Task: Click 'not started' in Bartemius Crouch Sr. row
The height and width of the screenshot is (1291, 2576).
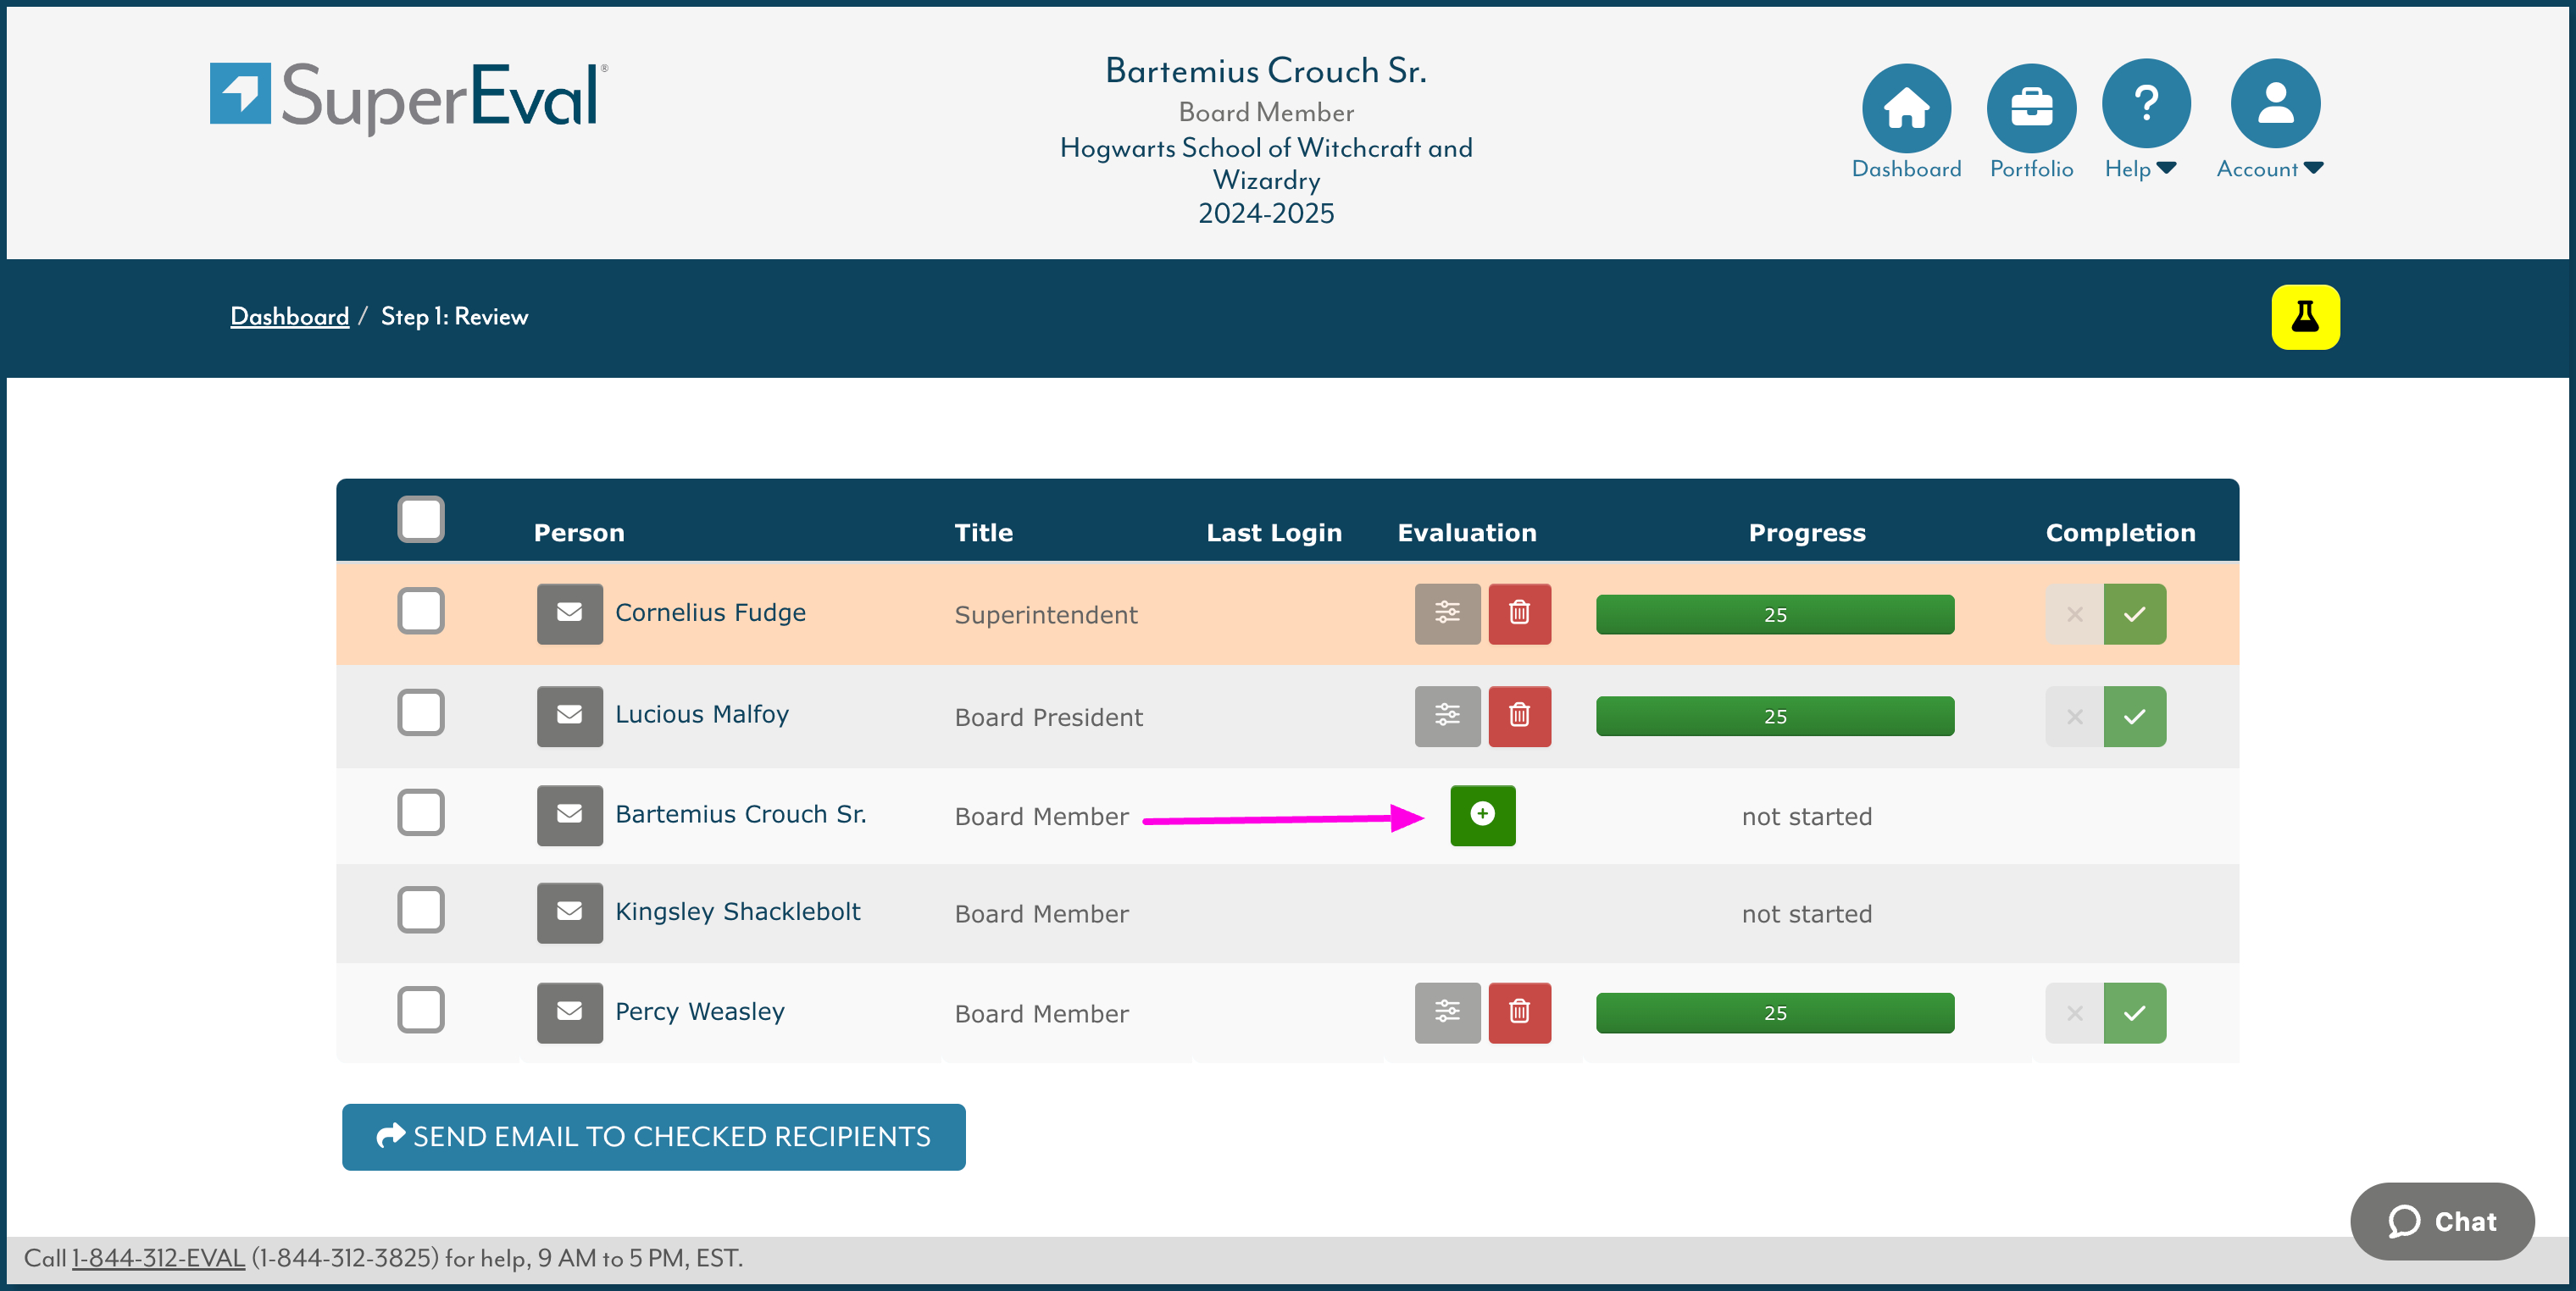Action: click(1806, 817)
